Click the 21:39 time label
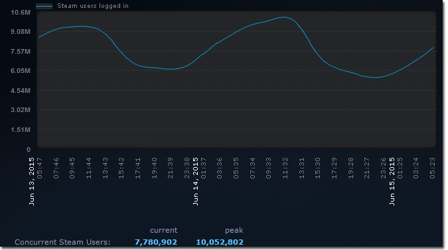Screen dimensions: 448x250 [x=171, y=168]
